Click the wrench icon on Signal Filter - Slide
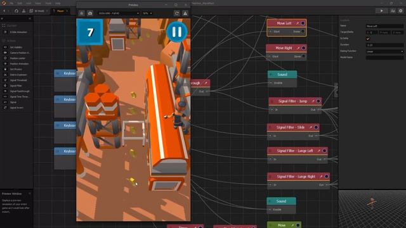This screenshot has height=228, width=406. (x=310, y=127)
